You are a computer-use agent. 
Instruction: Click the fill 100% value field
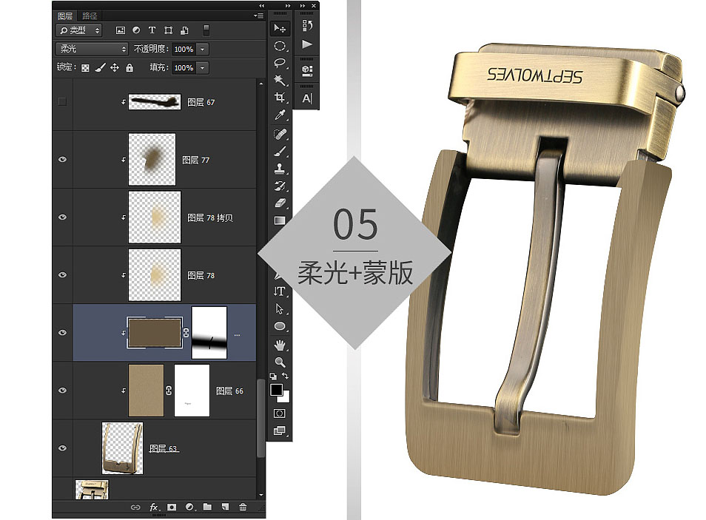pyautogui.click(x=184, y=68)
